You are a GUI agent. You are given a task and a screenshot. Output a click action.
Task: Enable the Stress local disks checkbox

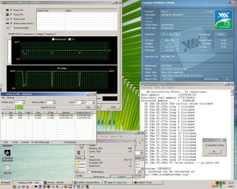click(x=11, y=28)
